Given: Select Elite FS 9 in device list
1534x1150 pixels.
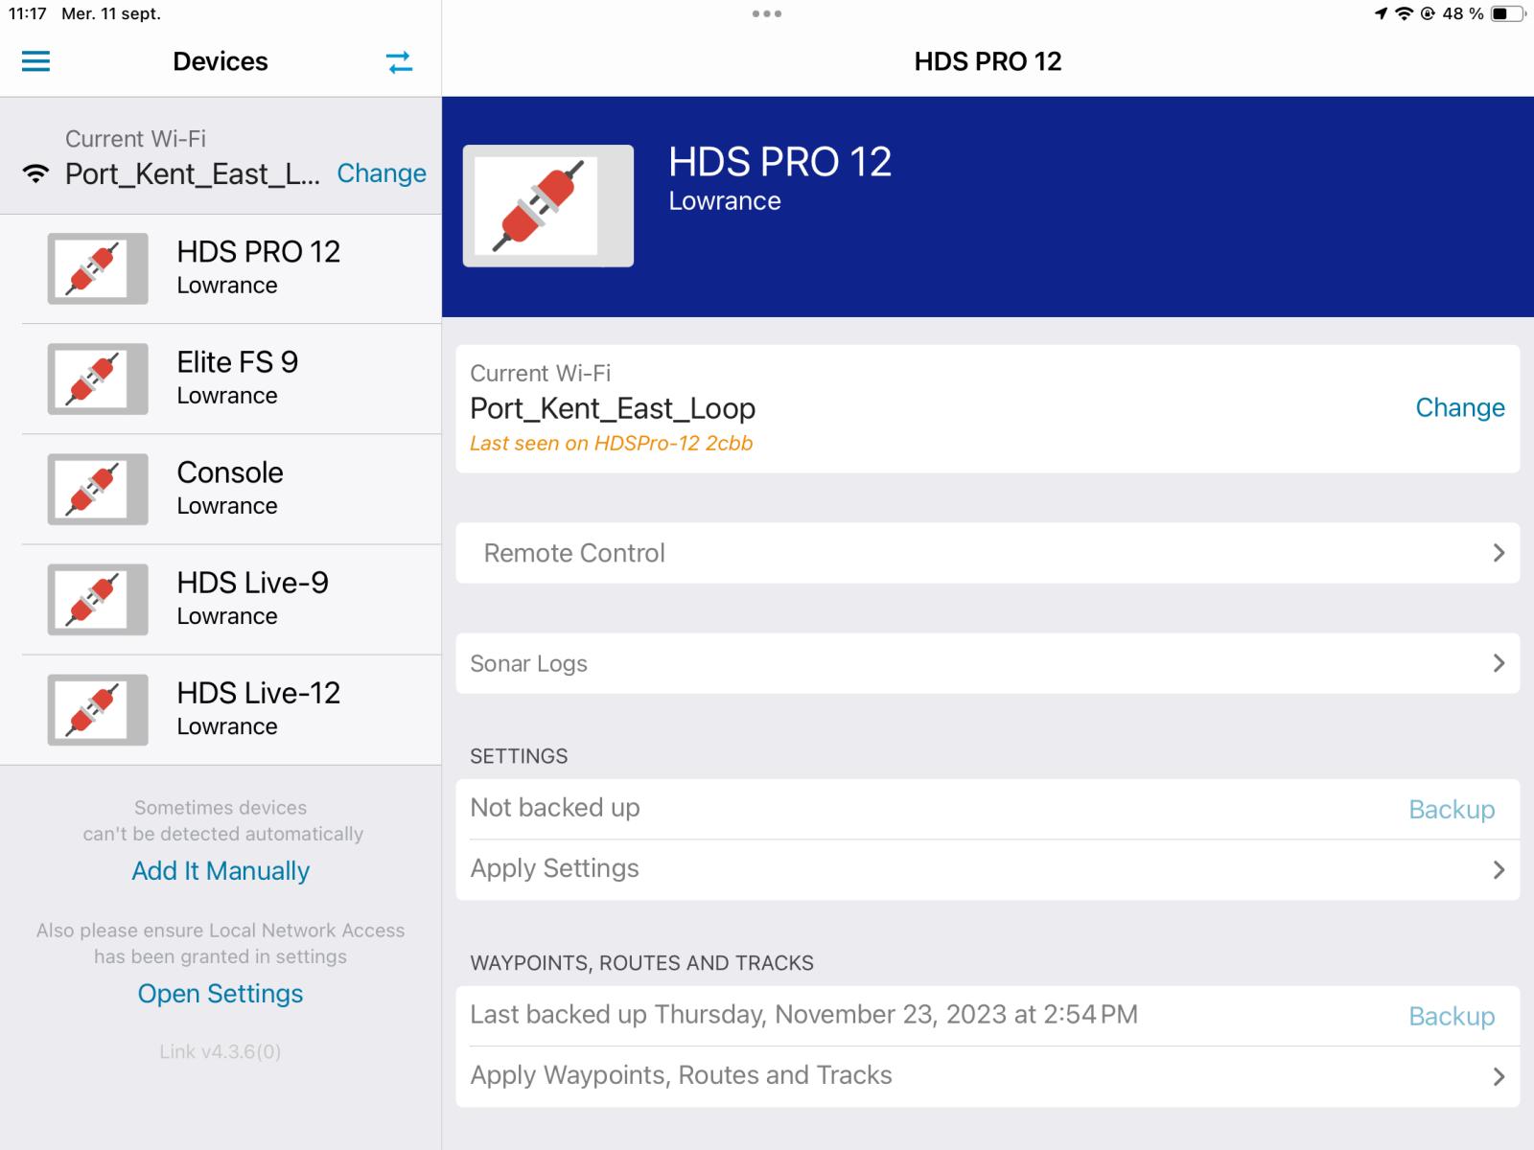Looking at the screenshot, I should 238,378.
